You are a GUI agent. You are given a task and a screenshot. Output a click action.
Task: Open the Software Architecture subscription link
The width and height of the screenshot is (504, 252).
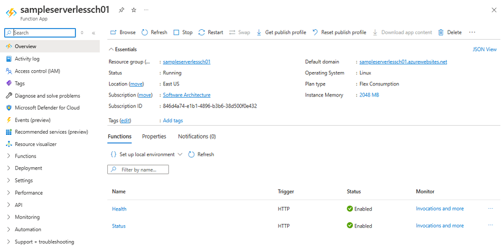click(x=186, y=95)
